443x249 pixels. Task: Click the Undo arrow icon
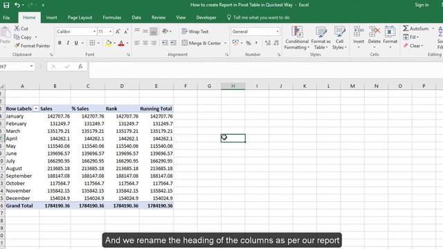coord(17,5)
